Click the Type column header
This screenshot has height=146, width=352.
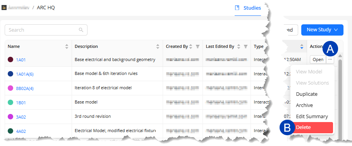[259, 47]
